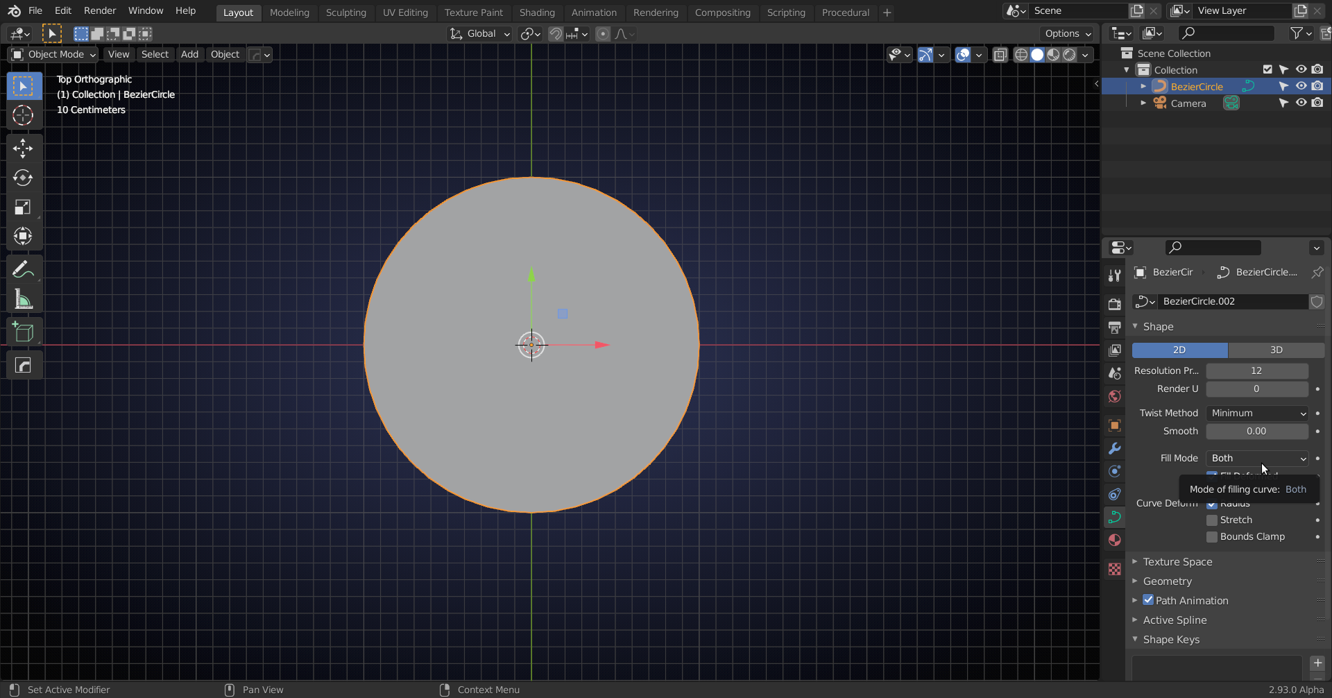Adjust the Resolution Preview U value field
Viewport: 1332px width, 698px height.
pyautogui.click(x=1257, y=371)
